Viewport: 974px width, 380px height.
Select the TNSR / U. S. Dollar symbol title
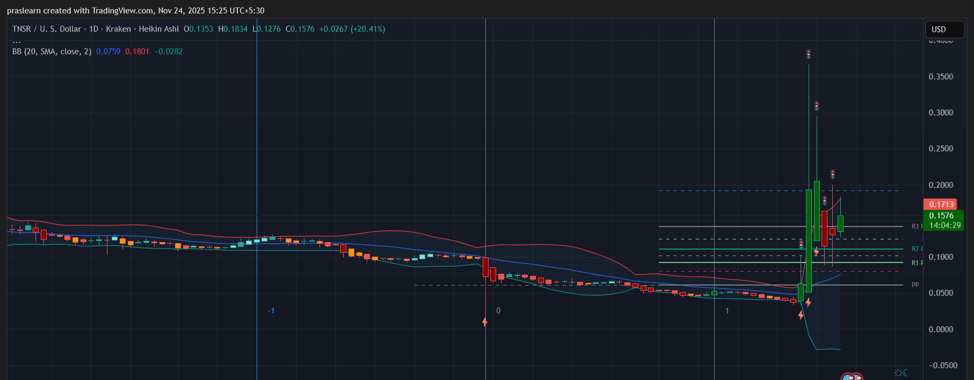[x=47, y=29]
